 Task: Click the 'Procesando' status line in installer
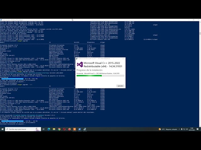coord(98,73)
